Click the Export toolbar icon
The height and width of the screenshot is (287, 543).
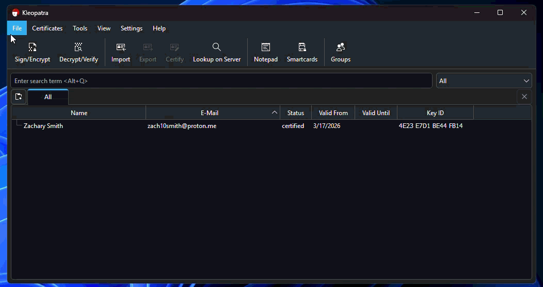(x=148, y=53)
